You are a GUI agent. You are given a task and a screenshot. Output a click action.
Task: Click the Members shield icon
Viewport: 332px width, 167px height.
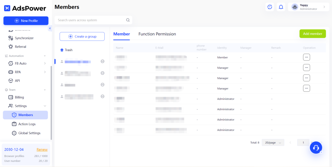(14, 115)
